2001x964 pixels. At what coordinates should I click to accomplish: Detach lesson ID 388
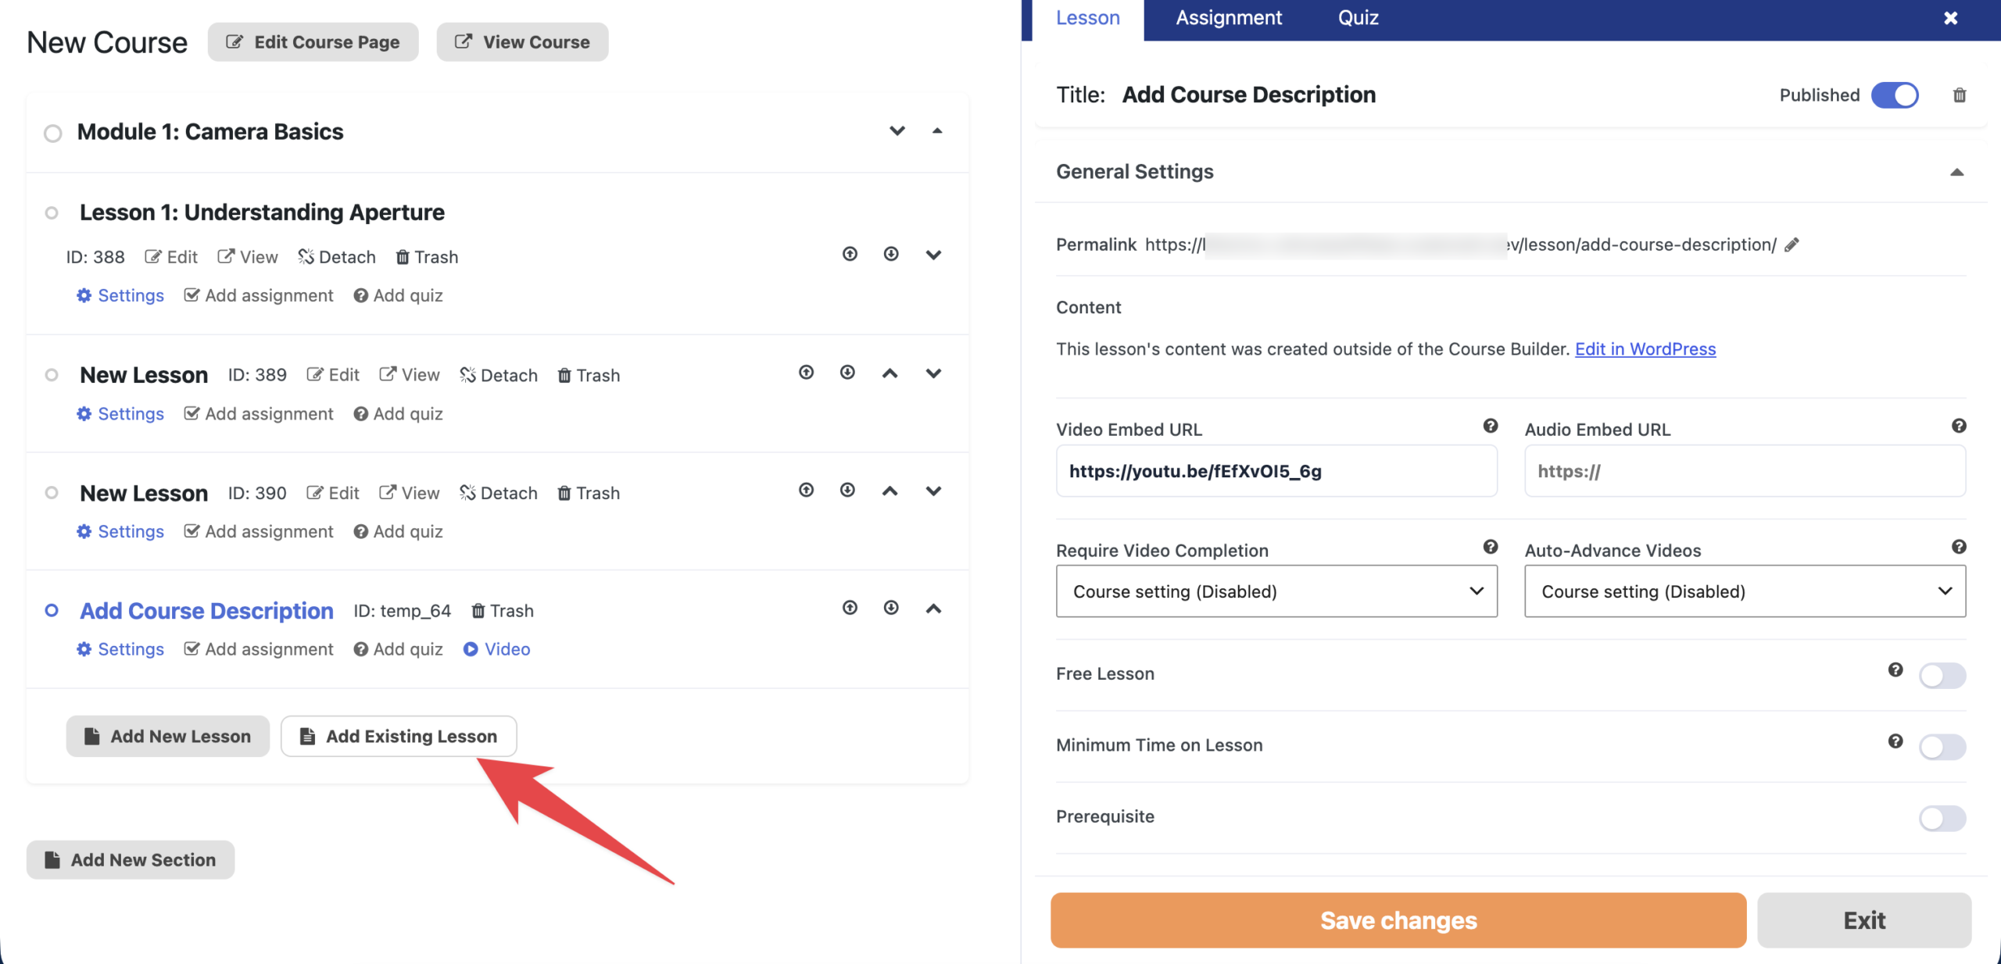coord(337,257)
